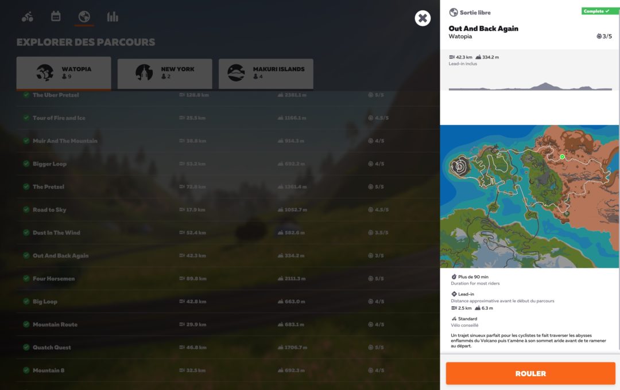620x390 pixels.
Task: Switch to the New York tab
Action: (x=164, y=73)
